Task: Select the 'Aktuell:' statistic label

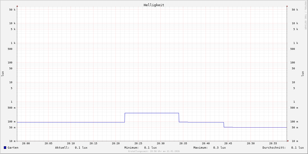Action: pyautogui.click(x=62, y=148)
